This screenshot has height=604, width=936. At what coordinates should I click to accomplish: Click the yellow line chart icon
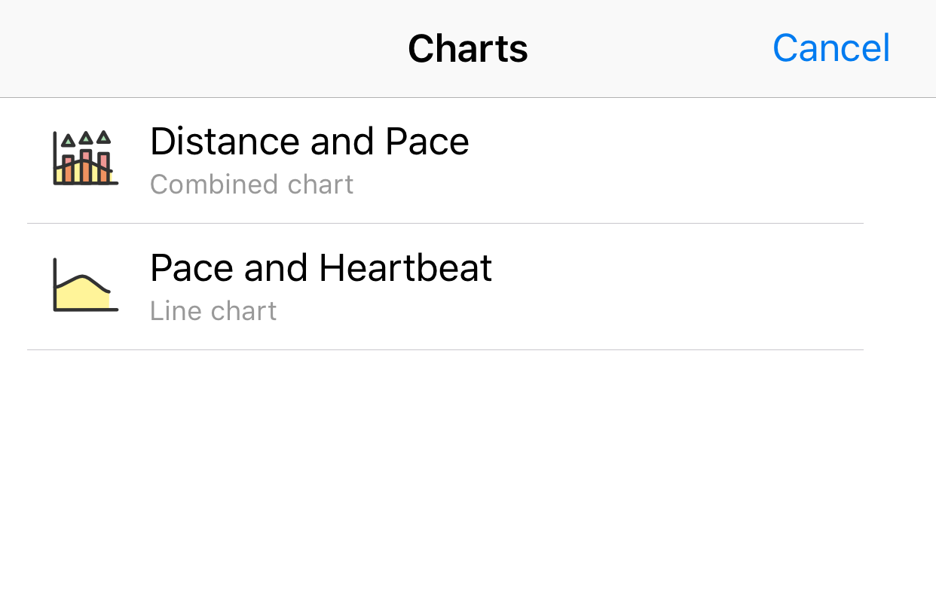[85, 285]
